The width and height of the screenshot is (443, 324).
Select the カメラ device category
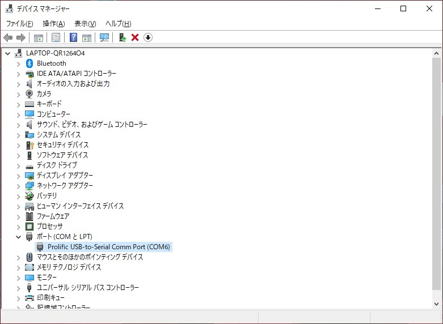[x=44, y=94]
